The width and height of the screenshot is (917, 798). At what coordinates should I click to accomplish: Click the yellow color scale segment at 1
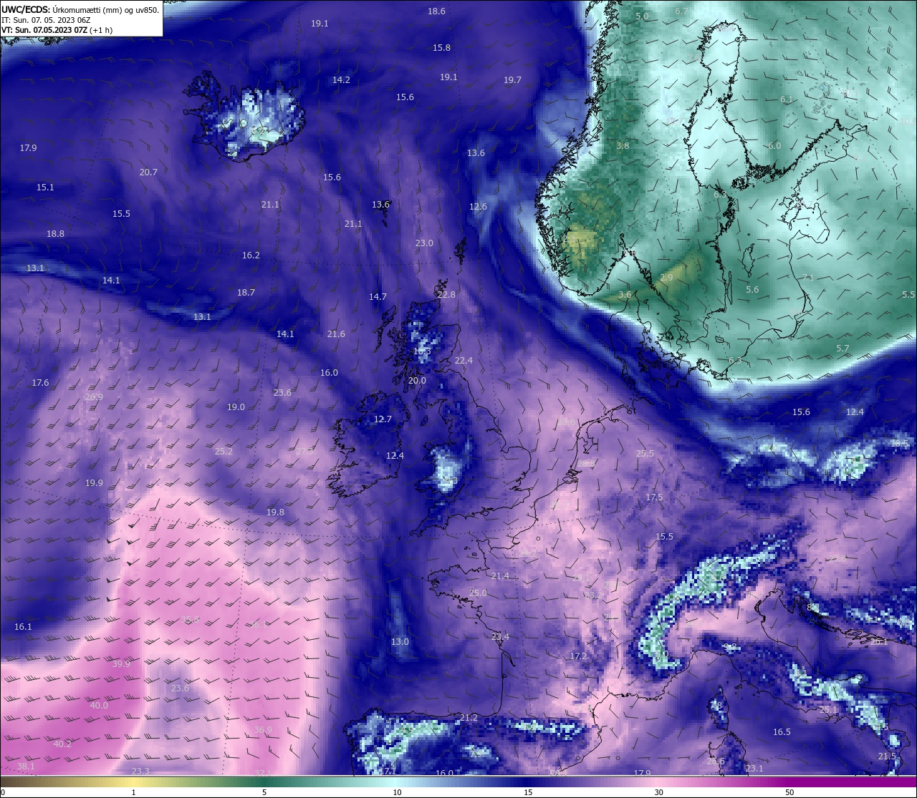[134, 782]
